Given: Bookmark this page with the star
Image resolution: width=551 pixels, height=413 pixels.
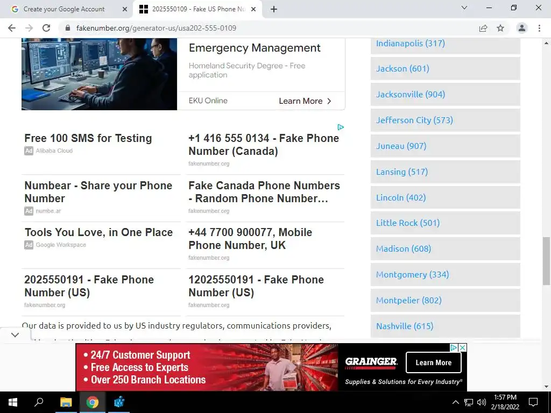Looking at the screenshot, I should point(500,28).
